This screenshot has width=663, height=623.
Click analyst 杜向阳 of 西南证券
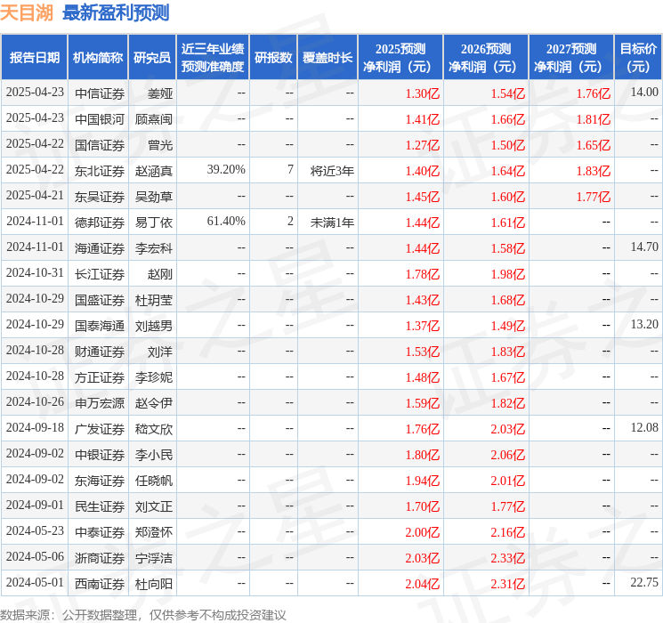coord(153,584)
